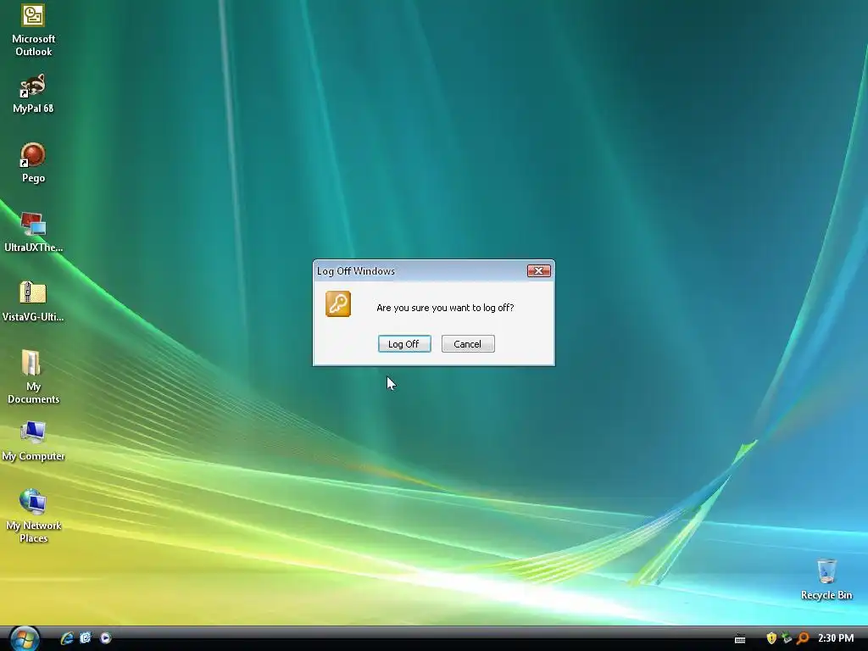Open the Security Center shield tray icon
This screenshot has height=651, width=868.
coord(771,638)
